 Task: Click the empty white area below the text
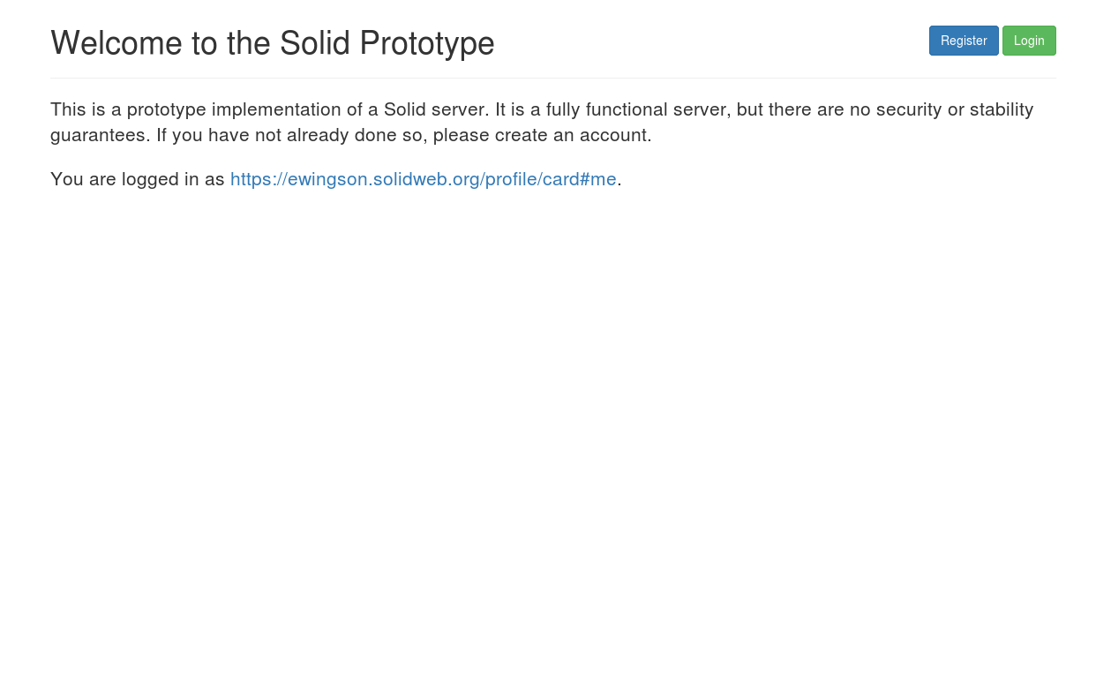(x=552, y=441)
